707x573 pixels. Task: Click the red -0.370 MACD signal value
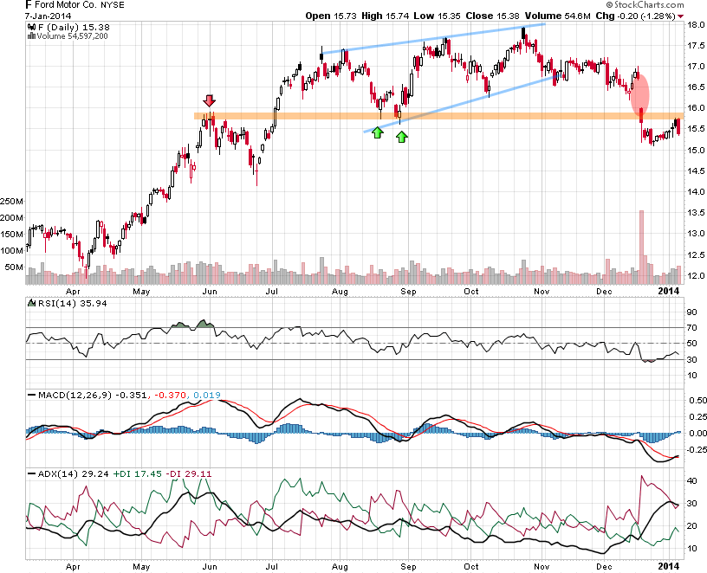[171, 395]
